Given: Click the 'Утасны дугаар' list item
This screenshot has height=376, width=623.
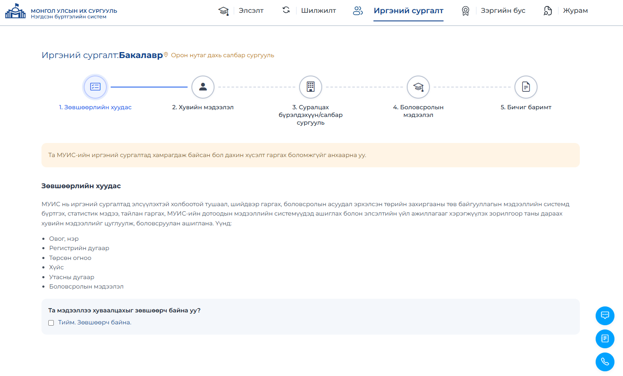Looking at the screenshot, I should tap(72, 277).
